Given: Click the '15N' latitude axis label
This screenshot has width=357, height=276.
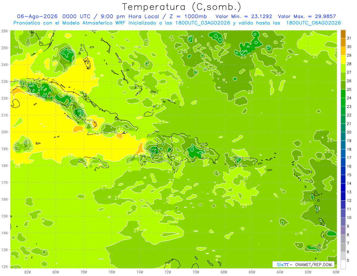Looking at the screenshot, I should (4, 216).
